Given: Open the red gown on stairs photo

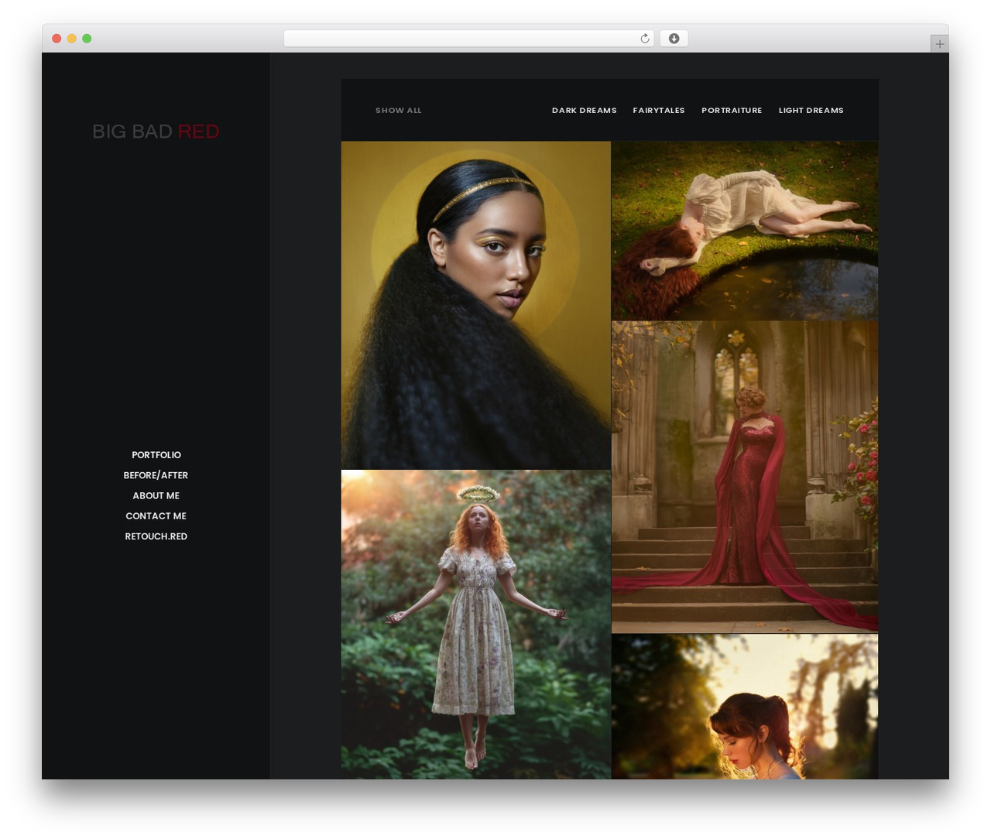Looking at the screenshot, I should tap(745, 477).
